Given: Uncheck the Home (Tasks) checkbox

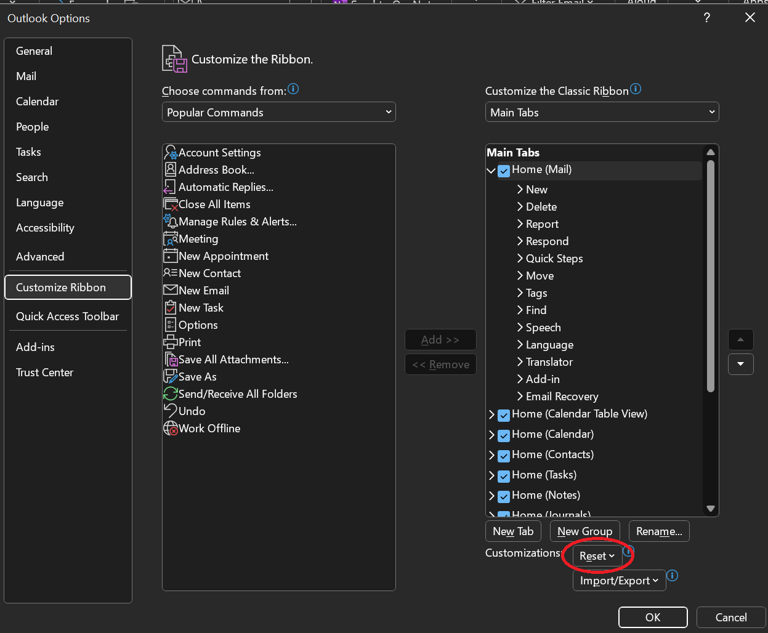Looking at the screenshot, I should click(504, 476).
